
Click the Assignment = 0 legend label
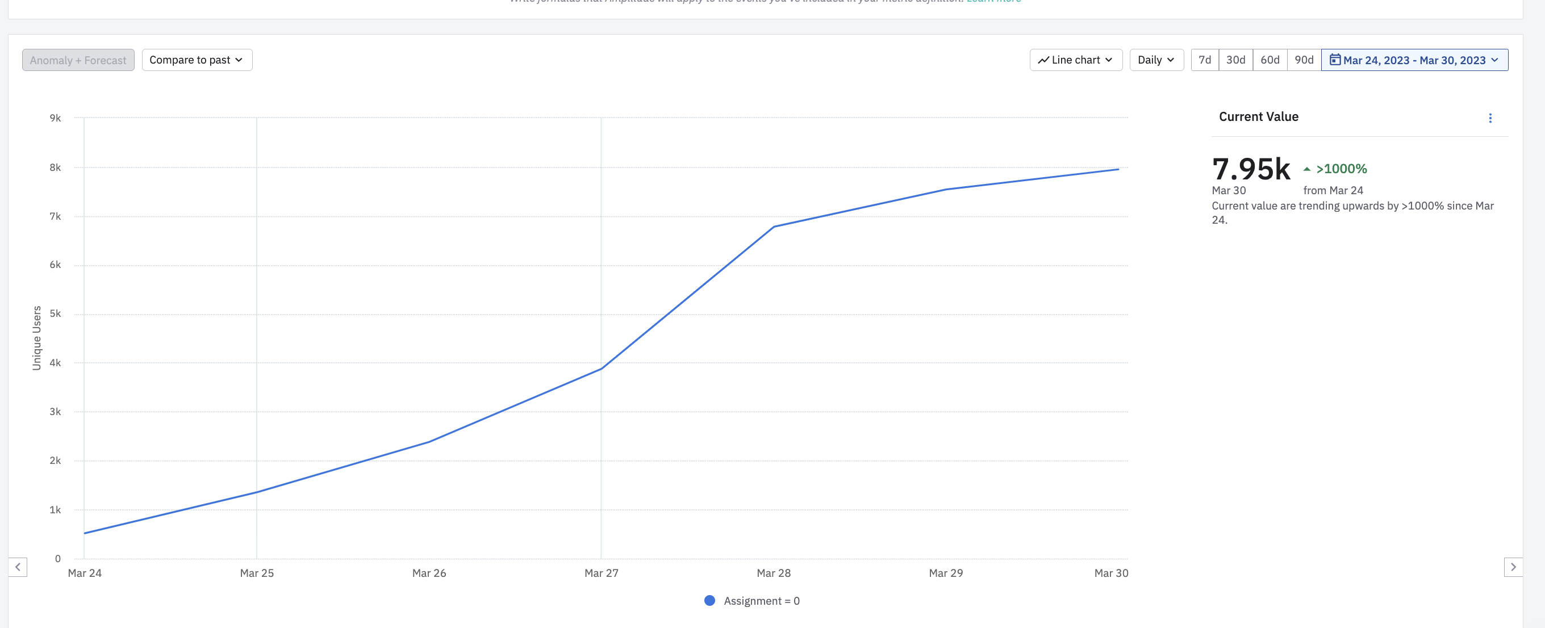(761, 600)
